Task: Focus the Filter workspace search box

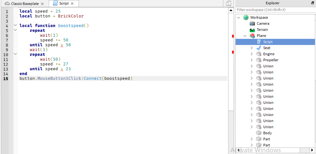Action: (275, 10)
